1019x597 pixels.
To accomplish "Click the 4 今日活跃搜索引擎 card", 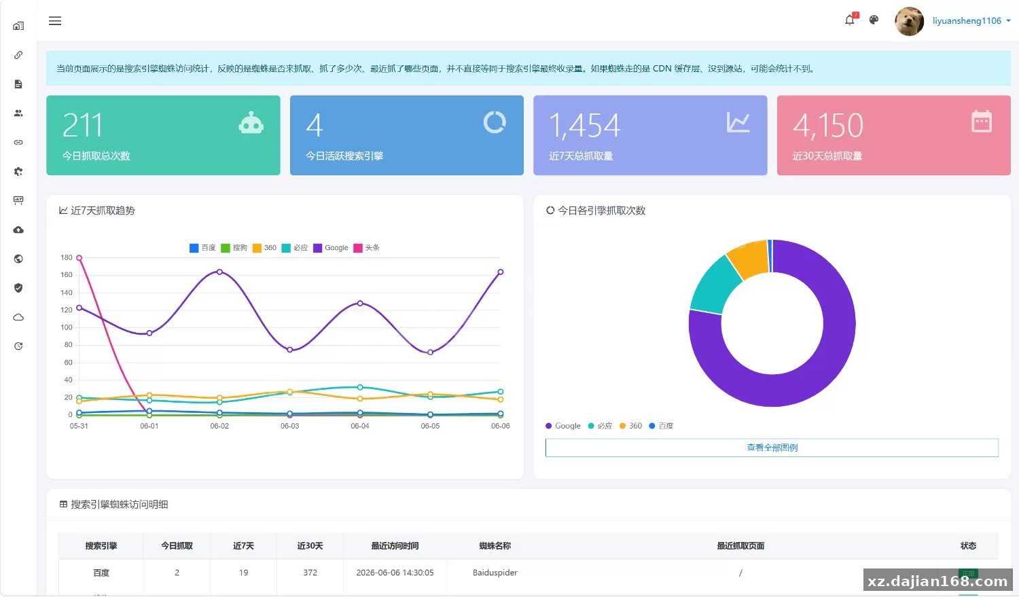I will tap(407, 135).
